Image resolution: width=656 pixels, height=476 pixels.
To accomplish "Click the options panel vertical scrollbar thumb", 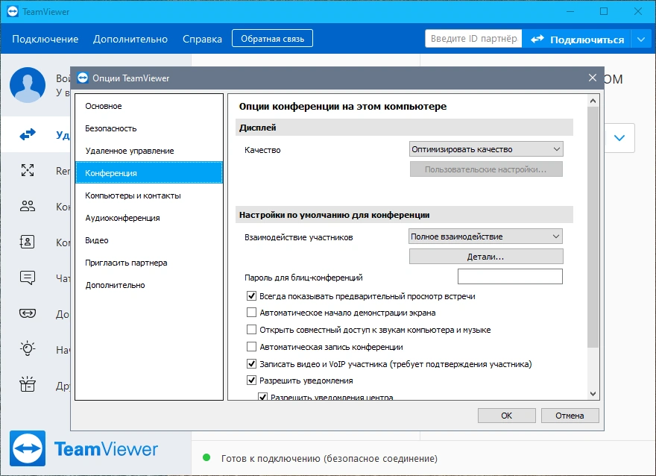I will click(593, 227).
